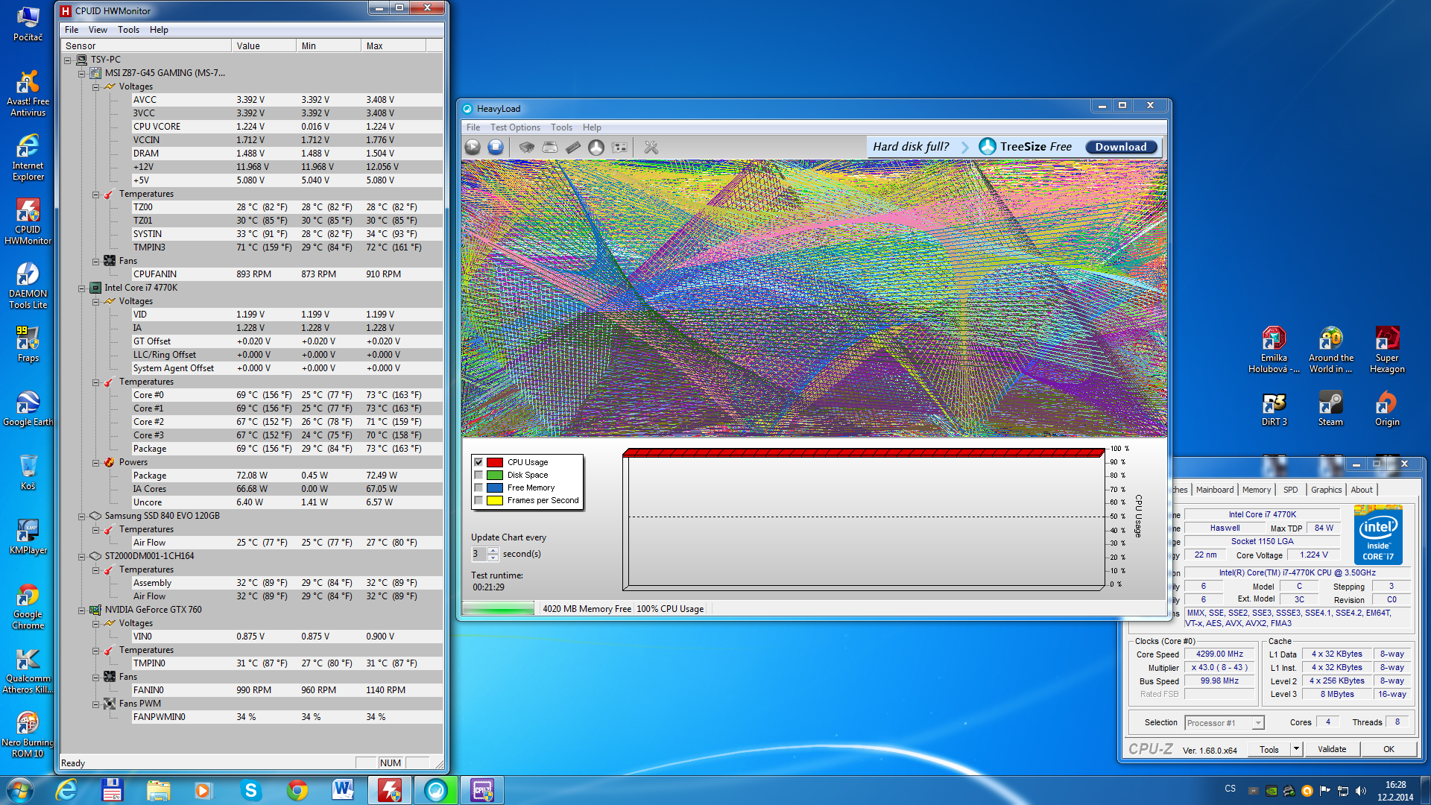1431x805 pixels.
Task: Click the volume icon in system tray
Action: click(x=1361, y=791)
